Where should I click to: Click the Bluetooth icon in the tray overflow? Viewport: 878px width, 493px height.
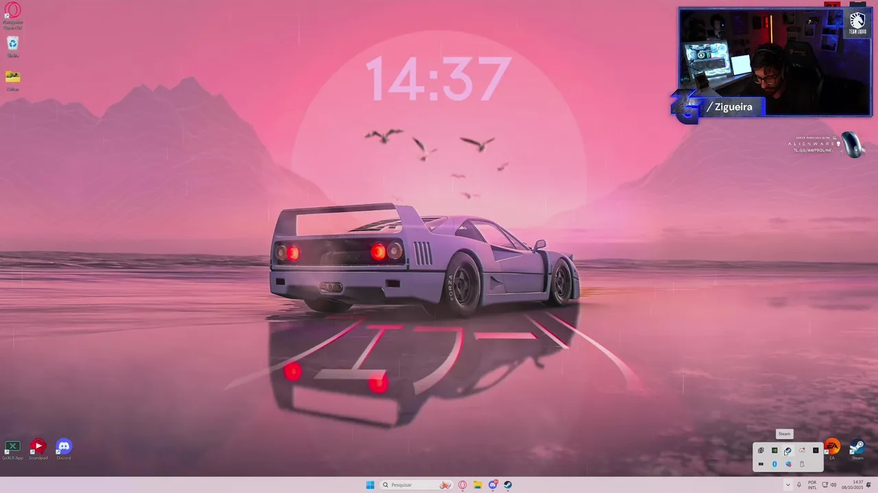point(774,464)
